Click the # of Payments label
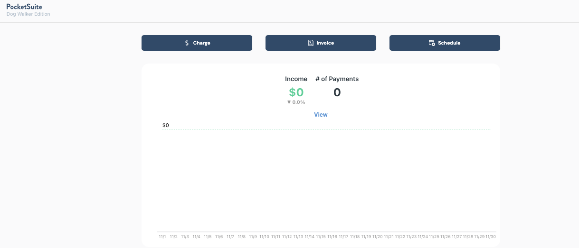Image resolution: width=579 pixels, height=248 pixels. (x=337, y=79)
